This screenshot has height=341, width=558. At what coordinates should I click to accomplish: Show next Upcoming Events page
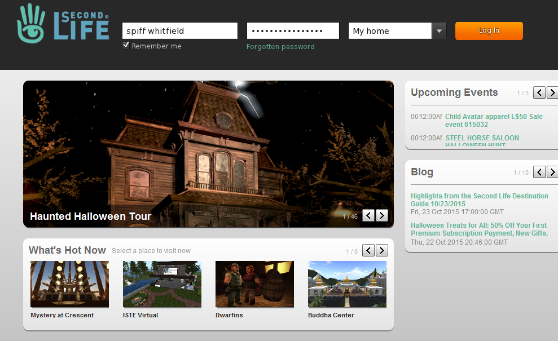pyautogui.click(x=552, y=93)
